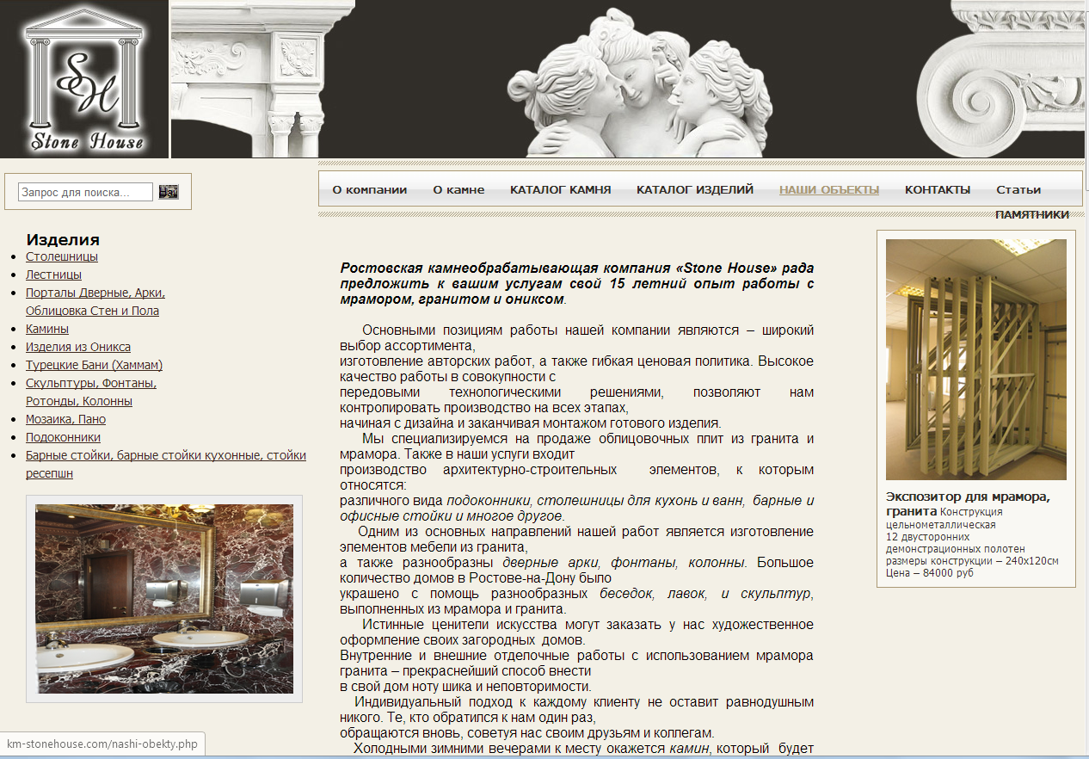
Task: Go to КАТАЛОГ КАМНЯ section
Action: [x=560, y=189]
